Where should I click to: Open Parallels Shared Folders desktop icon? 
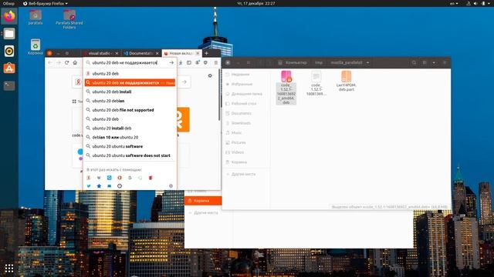[x=69, y=19]
